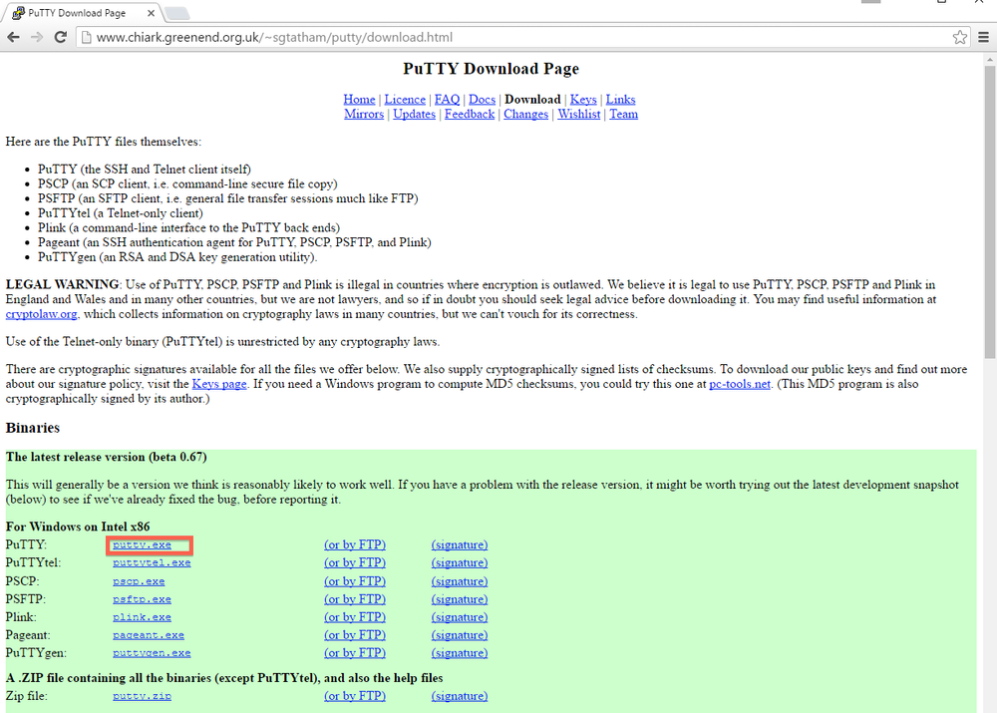Bookmark the page using the star icon
The height and width of the screenshot is (713, 997).
coord(959,37)
